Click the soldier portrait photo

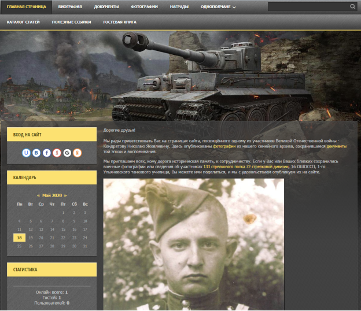tap(194, 245)
